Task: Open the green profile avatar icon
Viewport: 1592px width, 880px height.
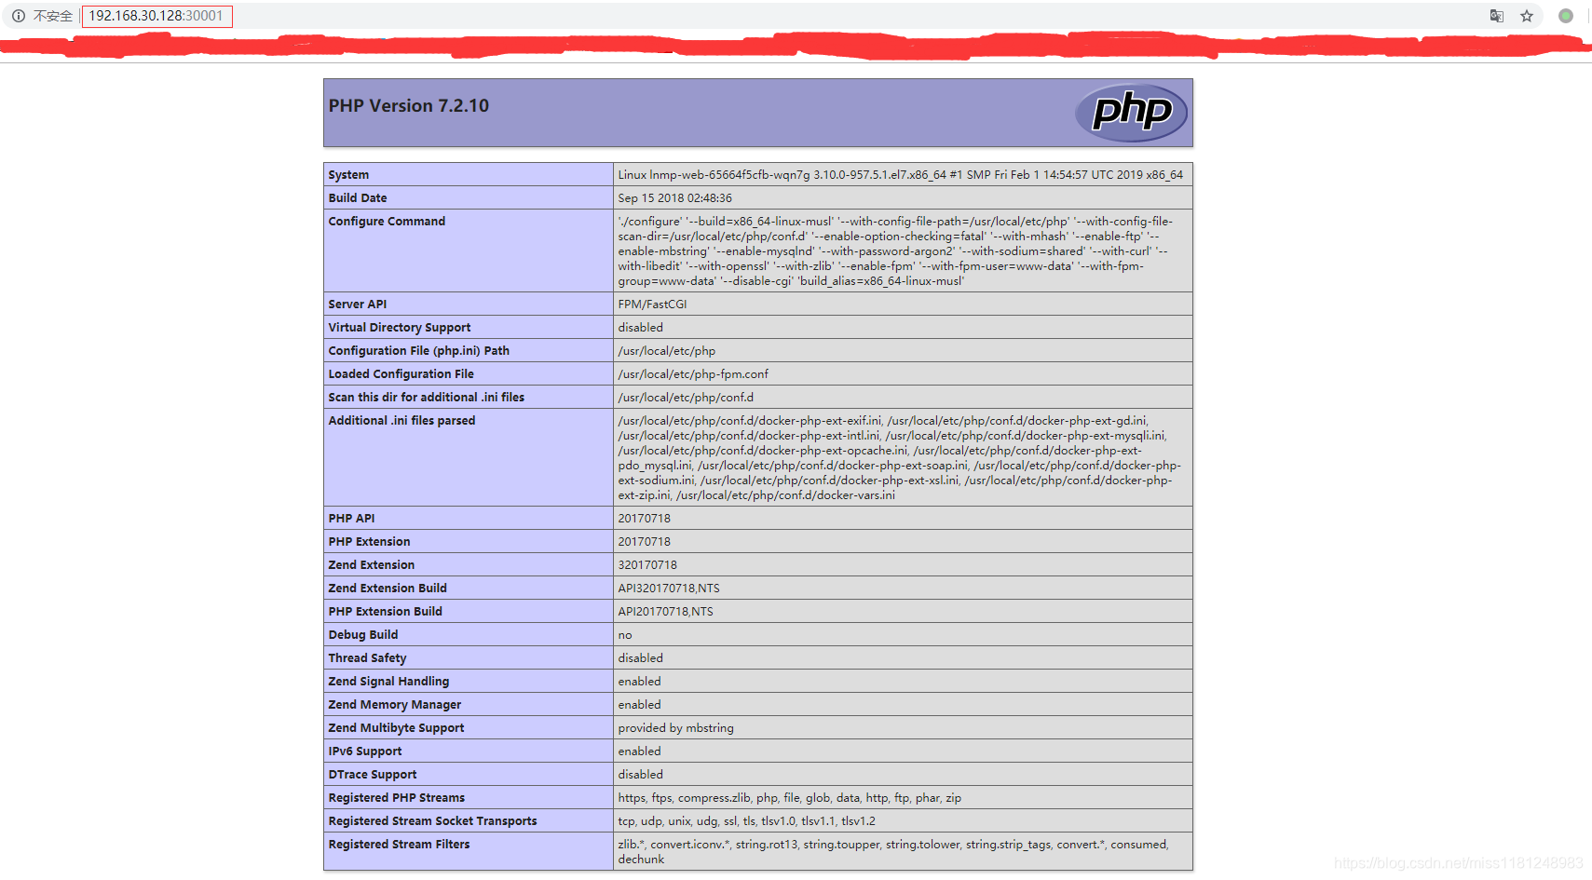Action: click(1566, 16)
